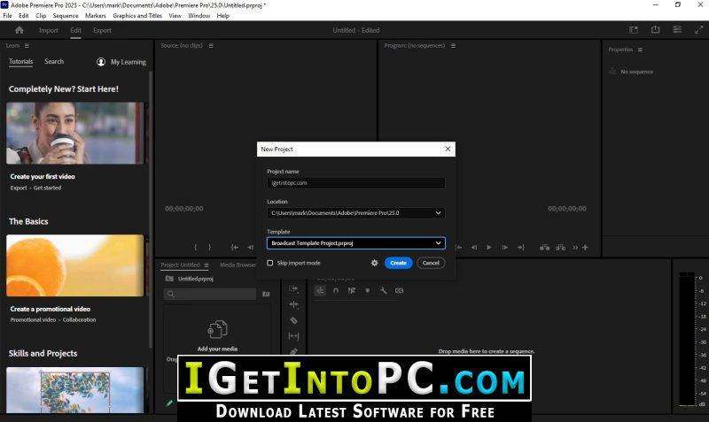Image resolution: width=709 pixels, height=422 pixels.
Task: Open the Quick Export share icon
Action: click(655, 30)
